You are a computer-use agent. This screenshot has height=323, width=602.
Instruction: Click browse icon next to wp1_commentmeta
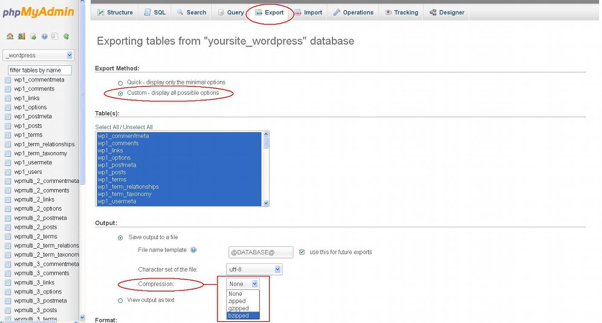8,80
